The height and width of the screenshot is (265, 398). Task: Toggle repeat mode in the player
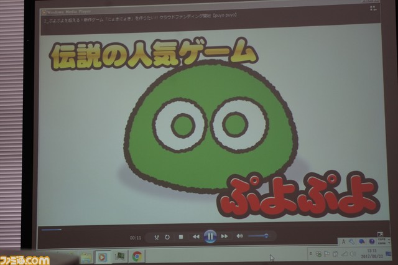point(167,237)
